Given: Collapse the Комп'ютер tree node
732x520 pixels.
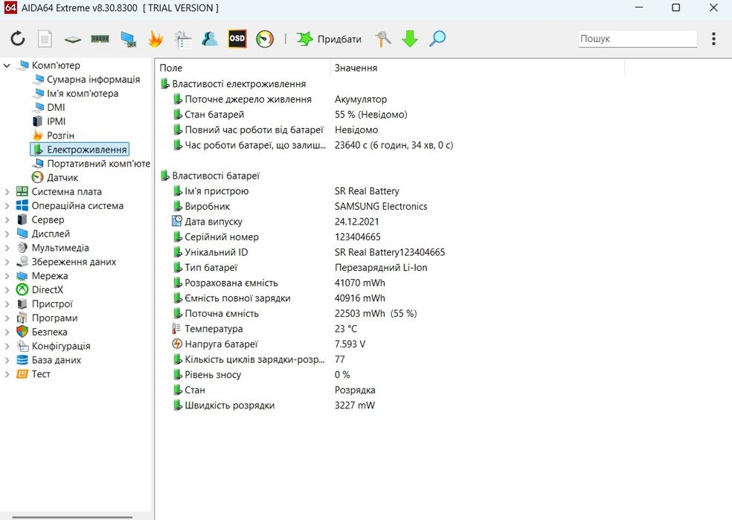Looking at the screenshot, I should 7,65.
